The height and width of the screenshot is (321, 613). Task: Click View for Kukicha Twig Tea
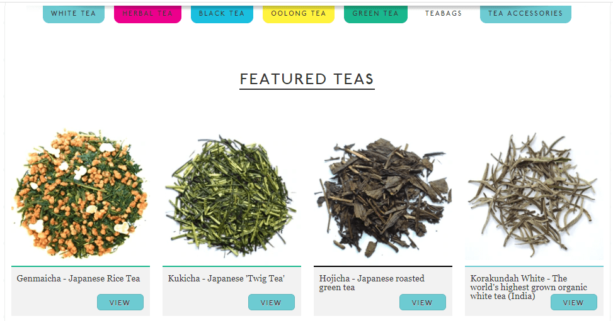272,302
